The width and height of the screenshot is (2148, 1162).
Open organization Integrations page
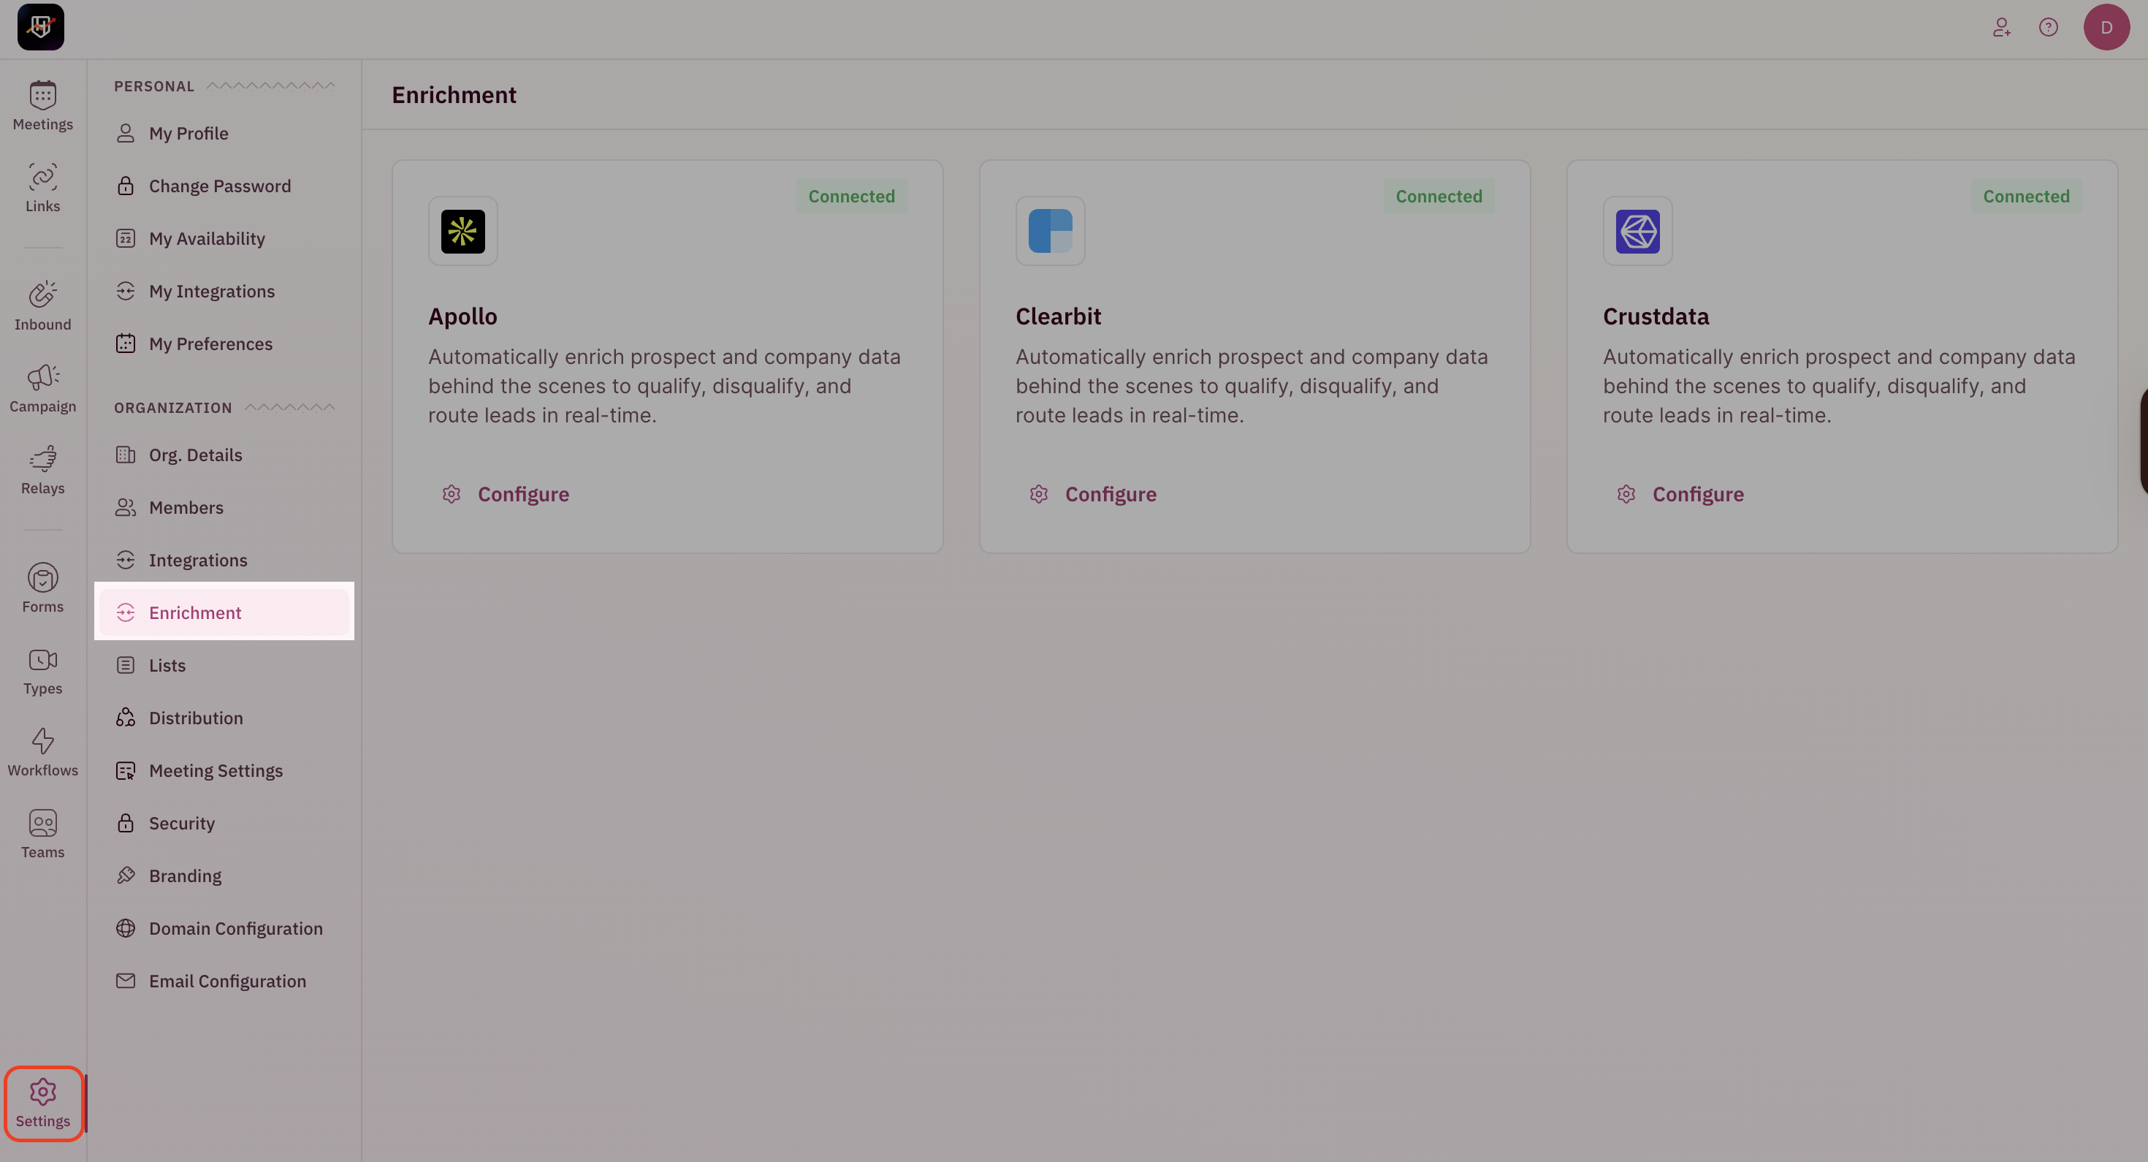pos(224,560)
